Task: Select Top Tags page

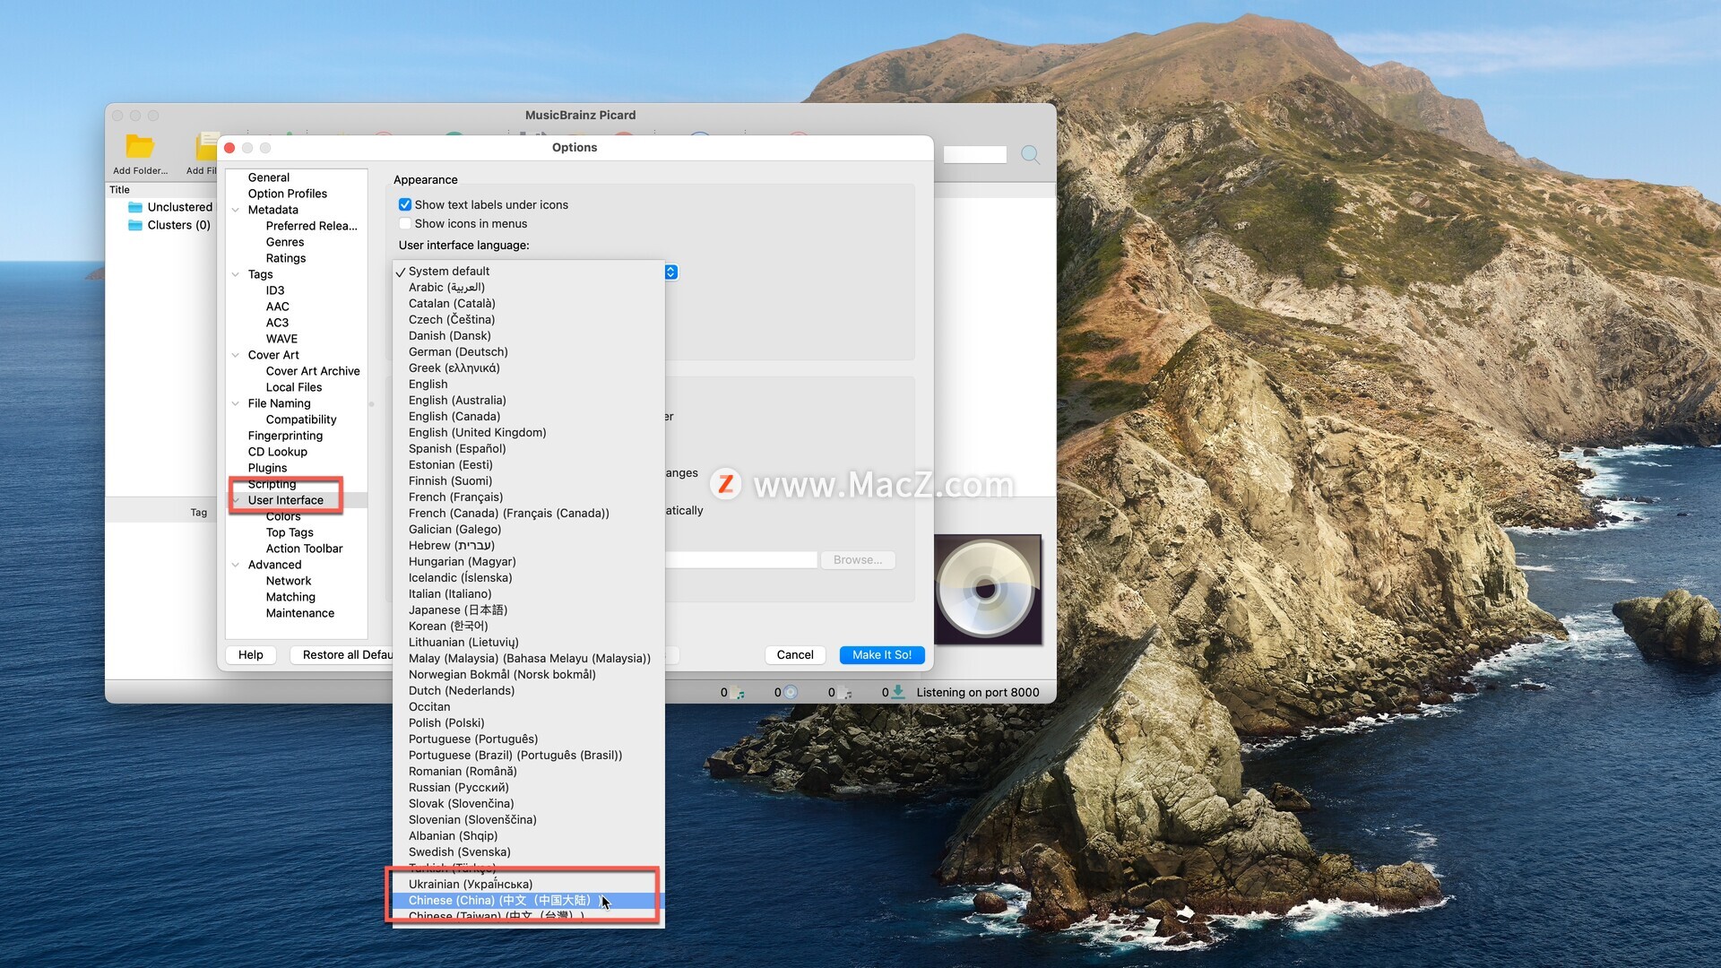Action: pyautogui.click(x=290, y=532)
